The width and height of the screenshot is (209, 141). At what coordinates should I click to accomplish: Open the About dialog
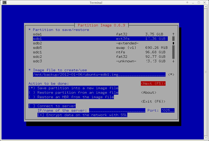click(149, 92)
